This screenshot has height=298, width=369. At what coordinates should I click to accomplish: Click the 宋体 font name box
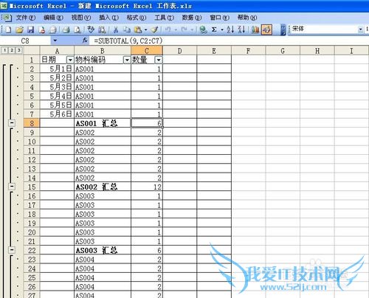[x=324, y=30]
